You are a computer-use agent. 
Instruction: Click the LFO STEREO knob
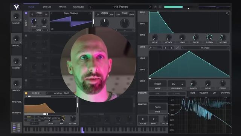[223, 83]
